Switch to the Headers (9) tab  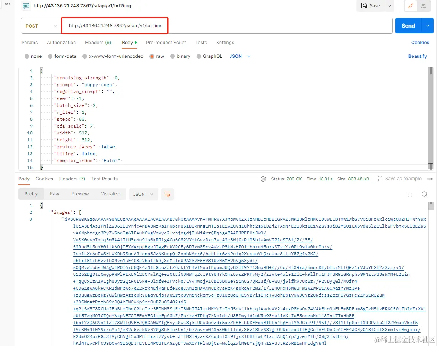98,43
